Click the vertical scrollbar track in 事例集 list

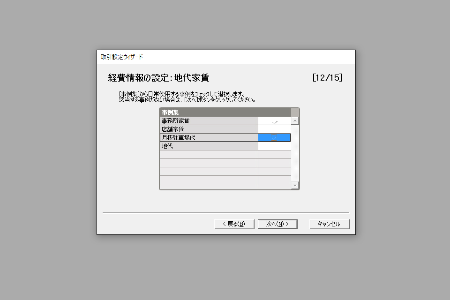(x=295, y=153)
